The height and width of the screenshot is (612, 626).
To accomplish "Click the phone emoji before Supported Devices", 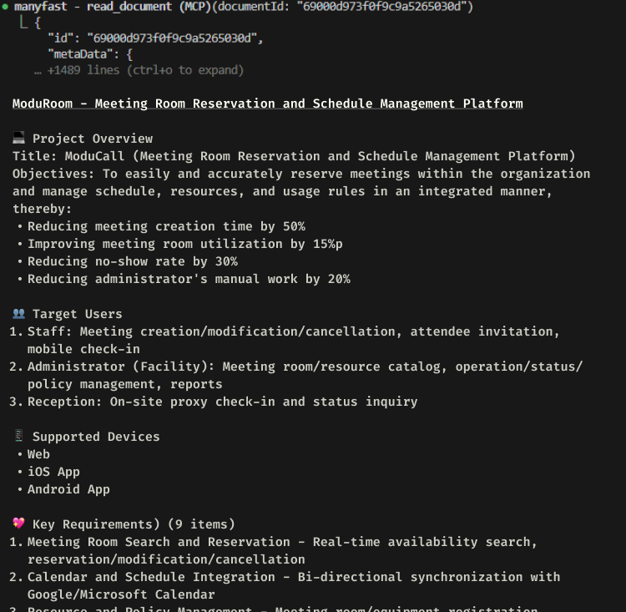I will [18, 436].
